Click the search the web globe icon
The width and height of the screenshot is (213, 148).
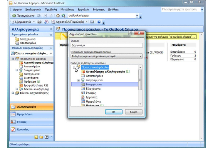coord(63,16)
